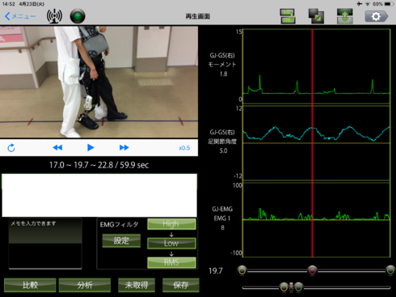The image size is (396, 297).
Task: Tap the wireless sensor antenna icon
Action: 54,16
